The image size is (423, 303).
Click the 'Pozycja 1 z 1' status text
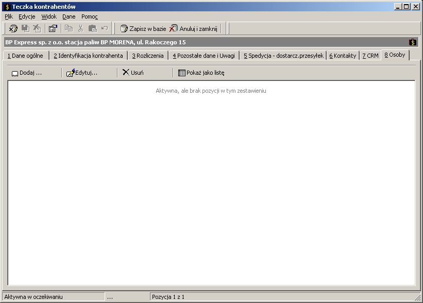coord(168,297)
